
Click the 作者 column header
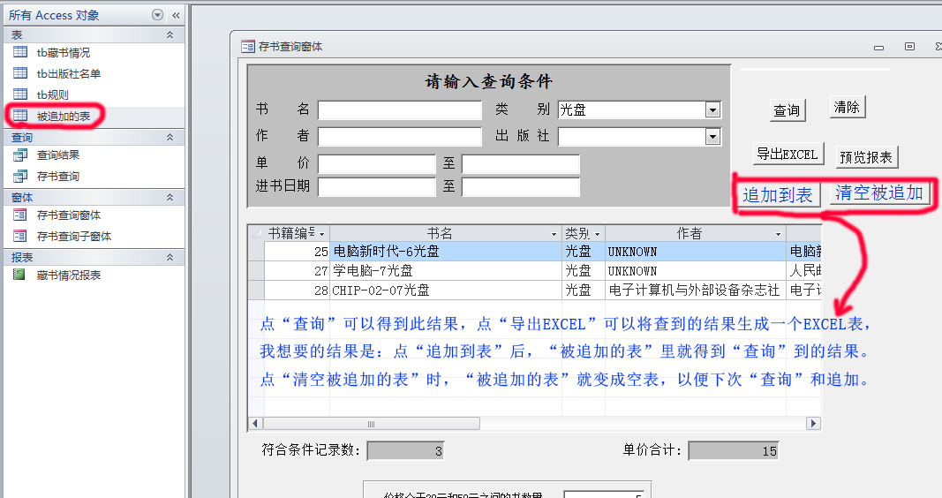(695, 233)
